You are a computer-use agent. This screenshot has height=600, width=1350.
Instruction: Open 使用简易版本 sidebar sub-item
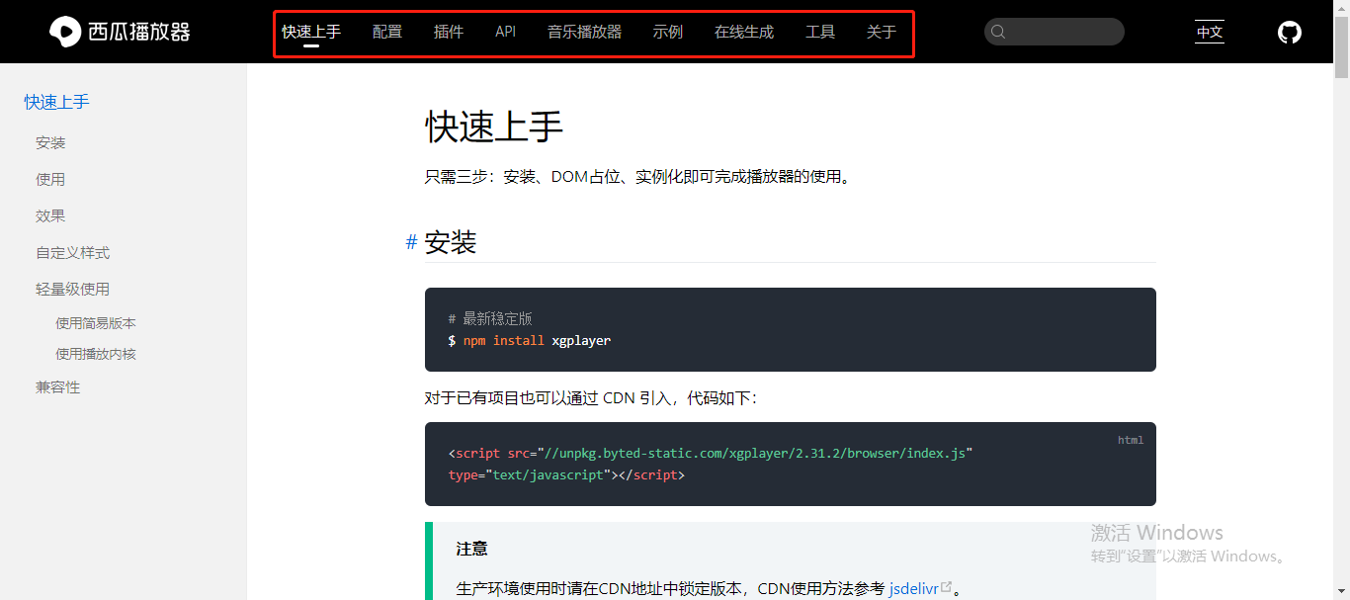(x=96, y=323)
